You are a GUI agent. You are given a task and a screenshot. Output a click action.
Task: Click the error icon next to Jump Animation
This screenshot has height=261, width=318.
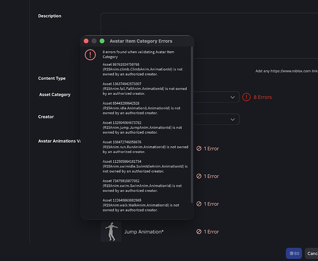pyautogui.click(x=199, y=232)
